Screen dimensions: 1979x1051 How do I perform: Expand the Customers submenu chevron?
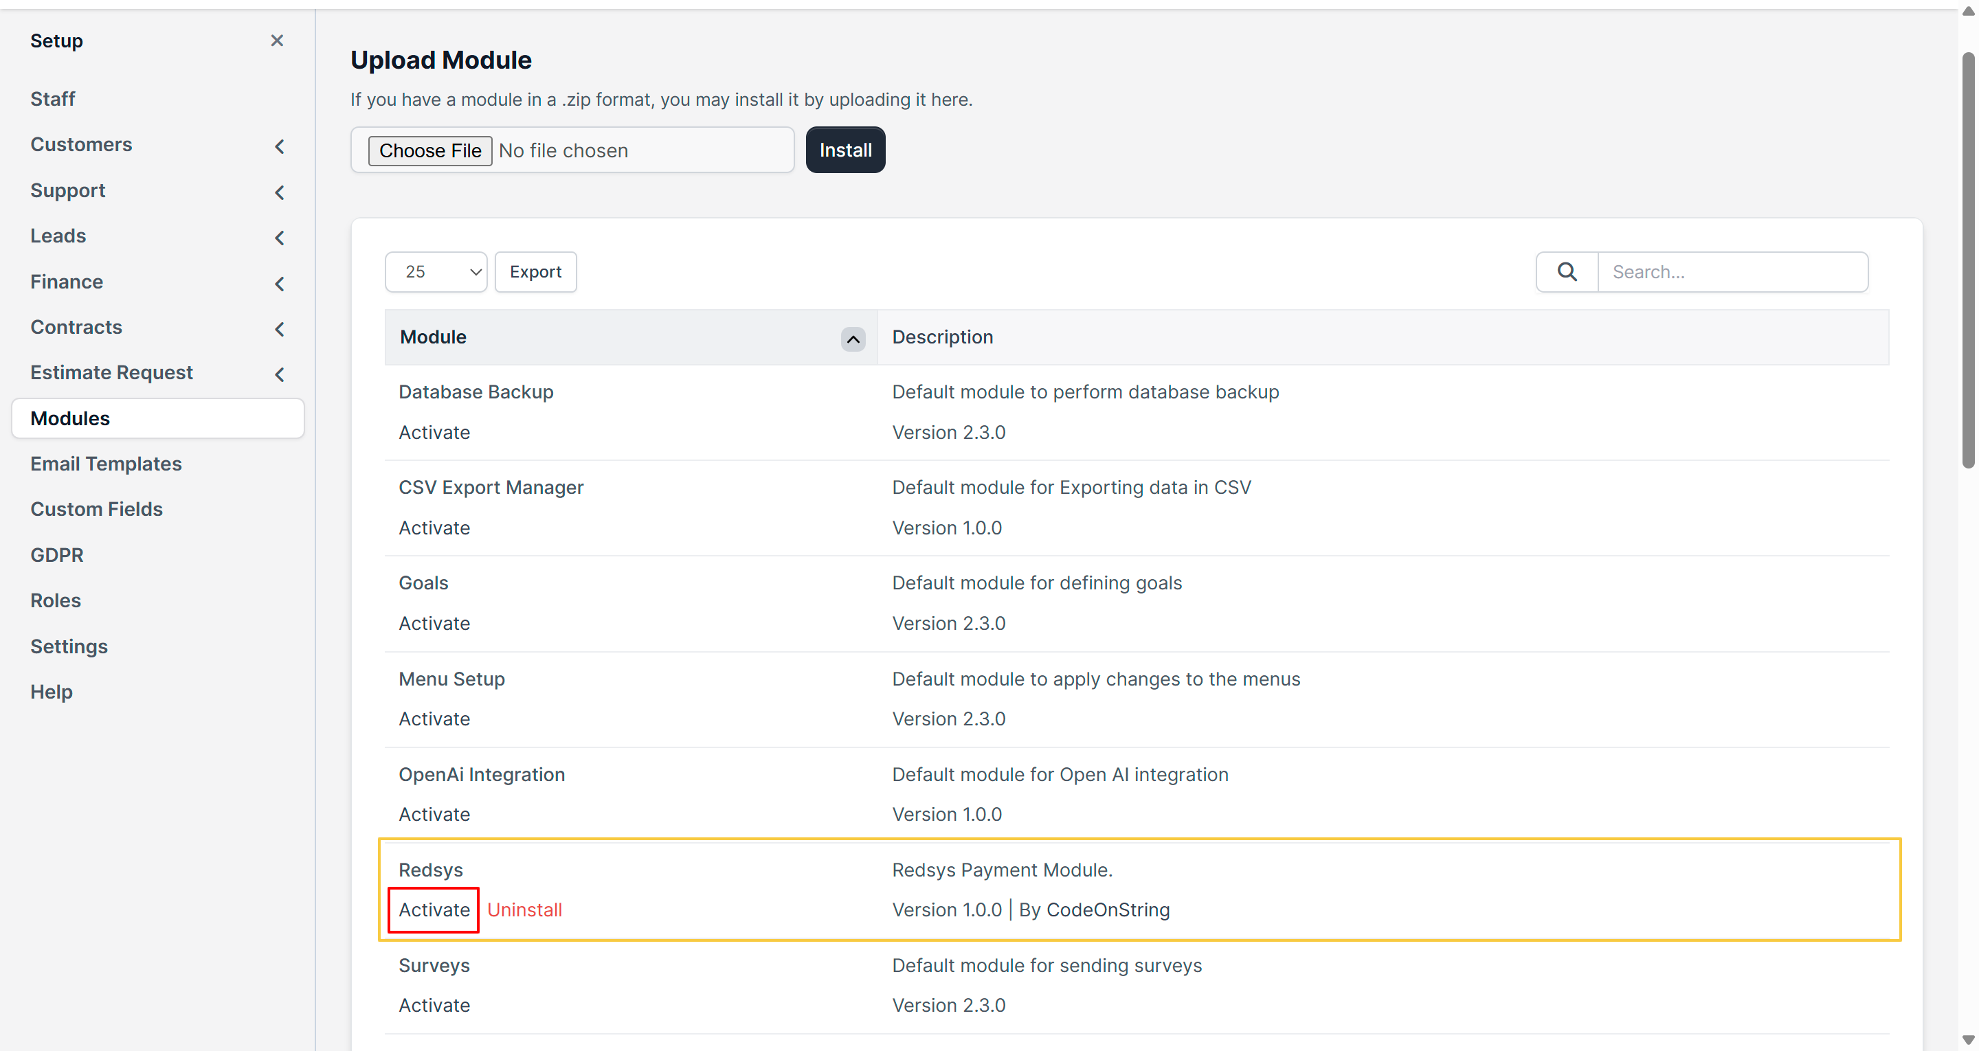click(x=280, y=146)
